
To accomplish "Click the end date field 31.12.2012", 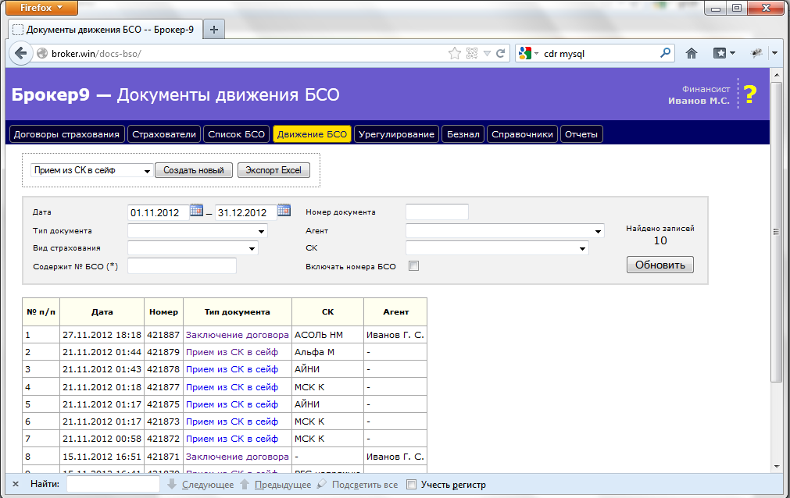I will click(245, 212).
